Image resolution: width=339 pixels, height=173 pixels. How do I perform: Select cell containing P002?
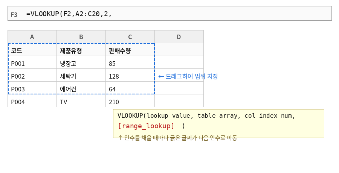[32, 75]
